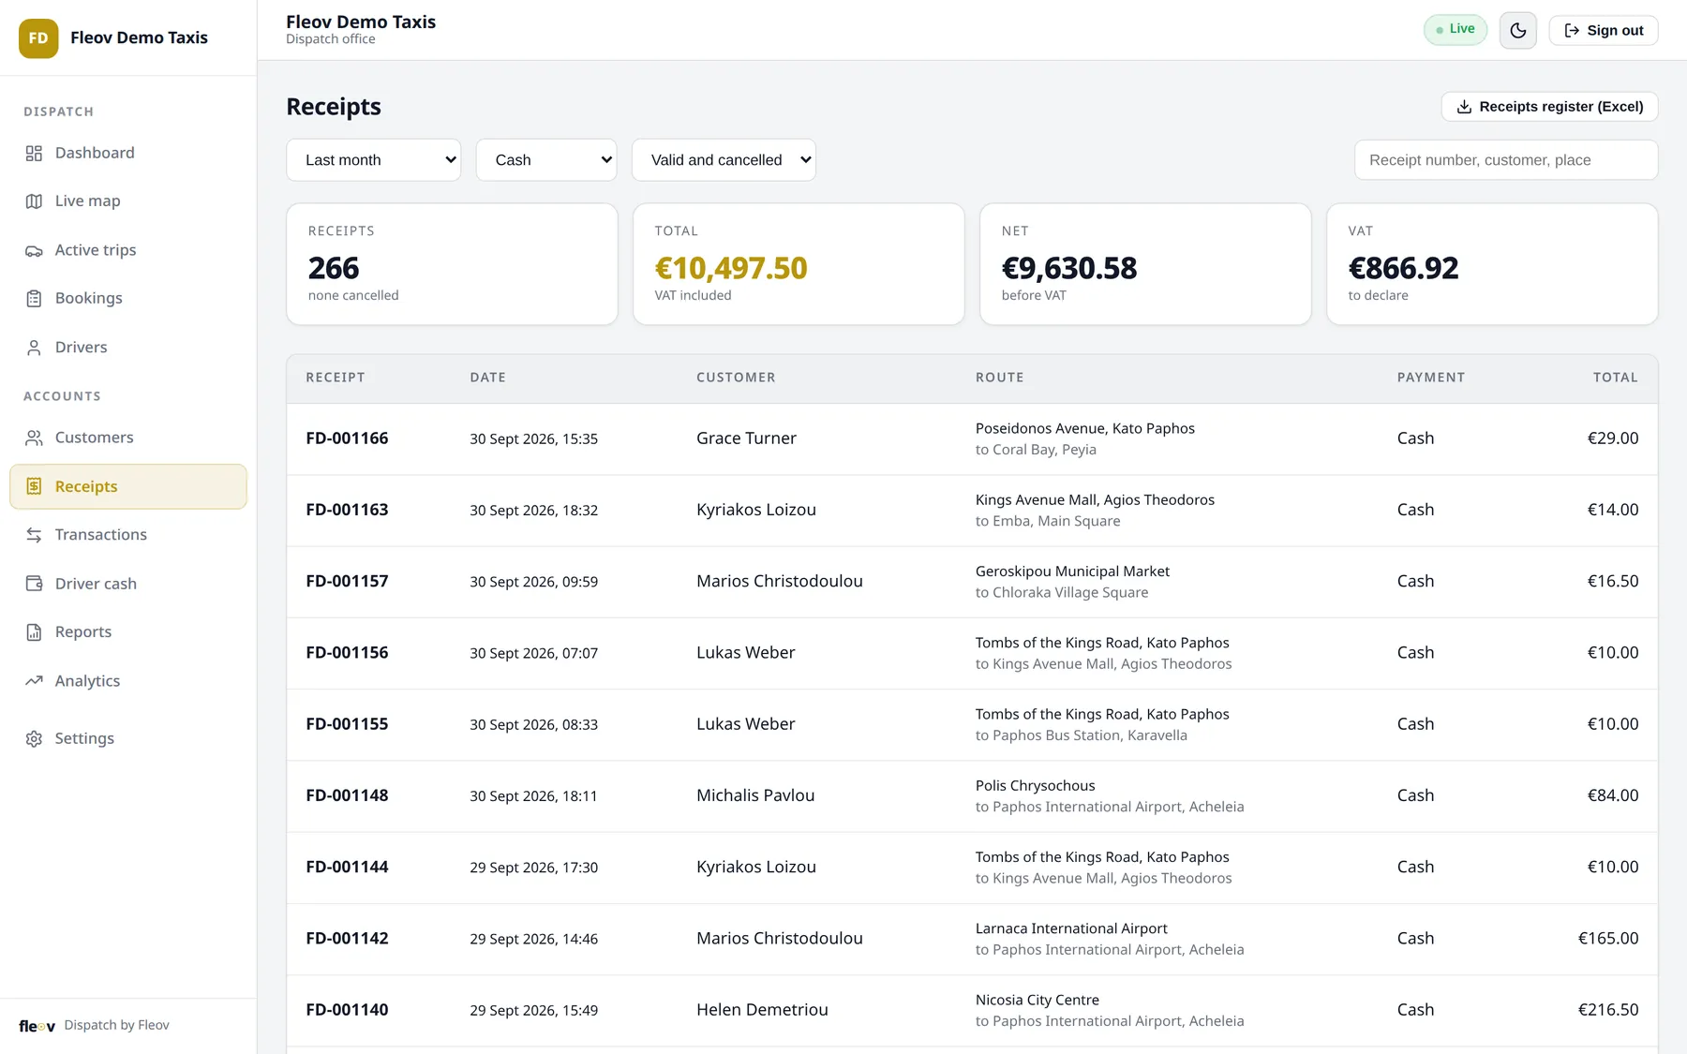Click the Sign out button
The image size is (1687, 1054).
[1604, 31]
